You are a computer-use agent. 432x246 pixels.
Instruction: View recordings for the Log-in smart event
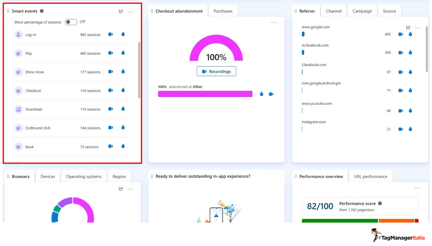pyautogui.click(x=110, y=34)
